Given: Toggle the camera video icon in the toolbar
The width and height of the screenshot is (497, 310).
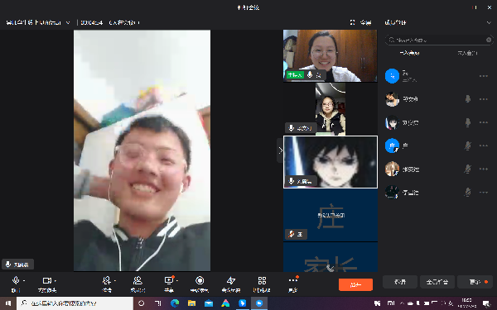Looking at the screenshot, I should 47,280.
